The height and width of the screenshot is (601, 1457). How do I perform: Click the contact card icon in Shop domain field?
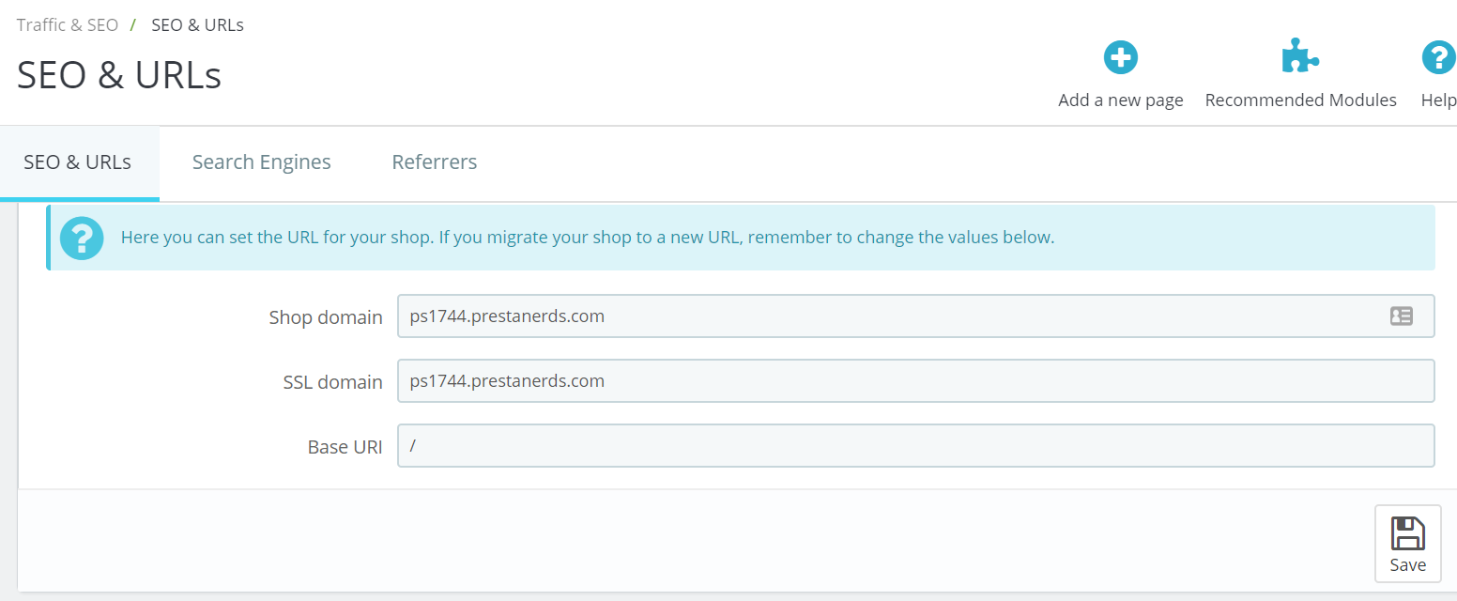coord(1401,316)
